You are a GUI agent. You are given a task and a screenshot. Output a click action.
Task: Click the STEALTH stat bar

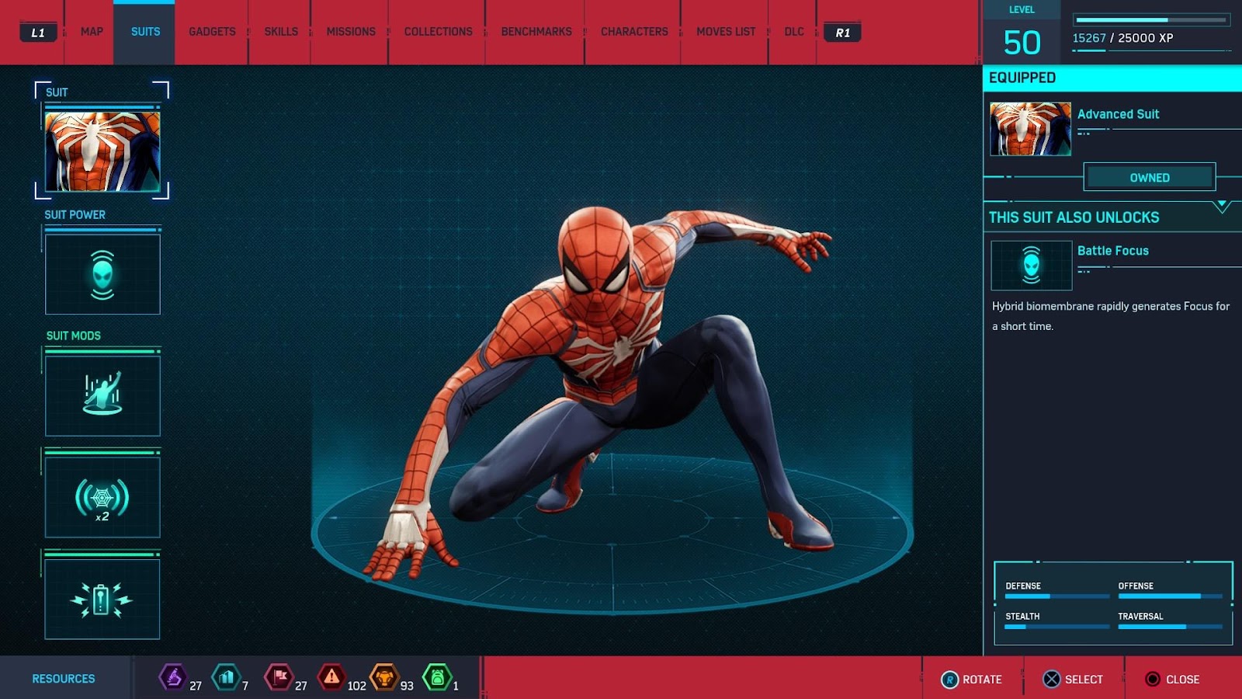1057,627
